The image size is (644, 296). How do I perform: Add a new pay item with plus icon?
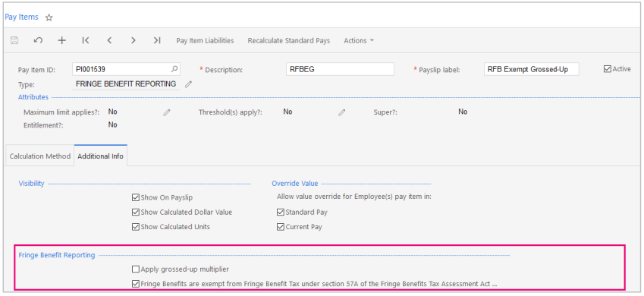(x=61, y=40)
